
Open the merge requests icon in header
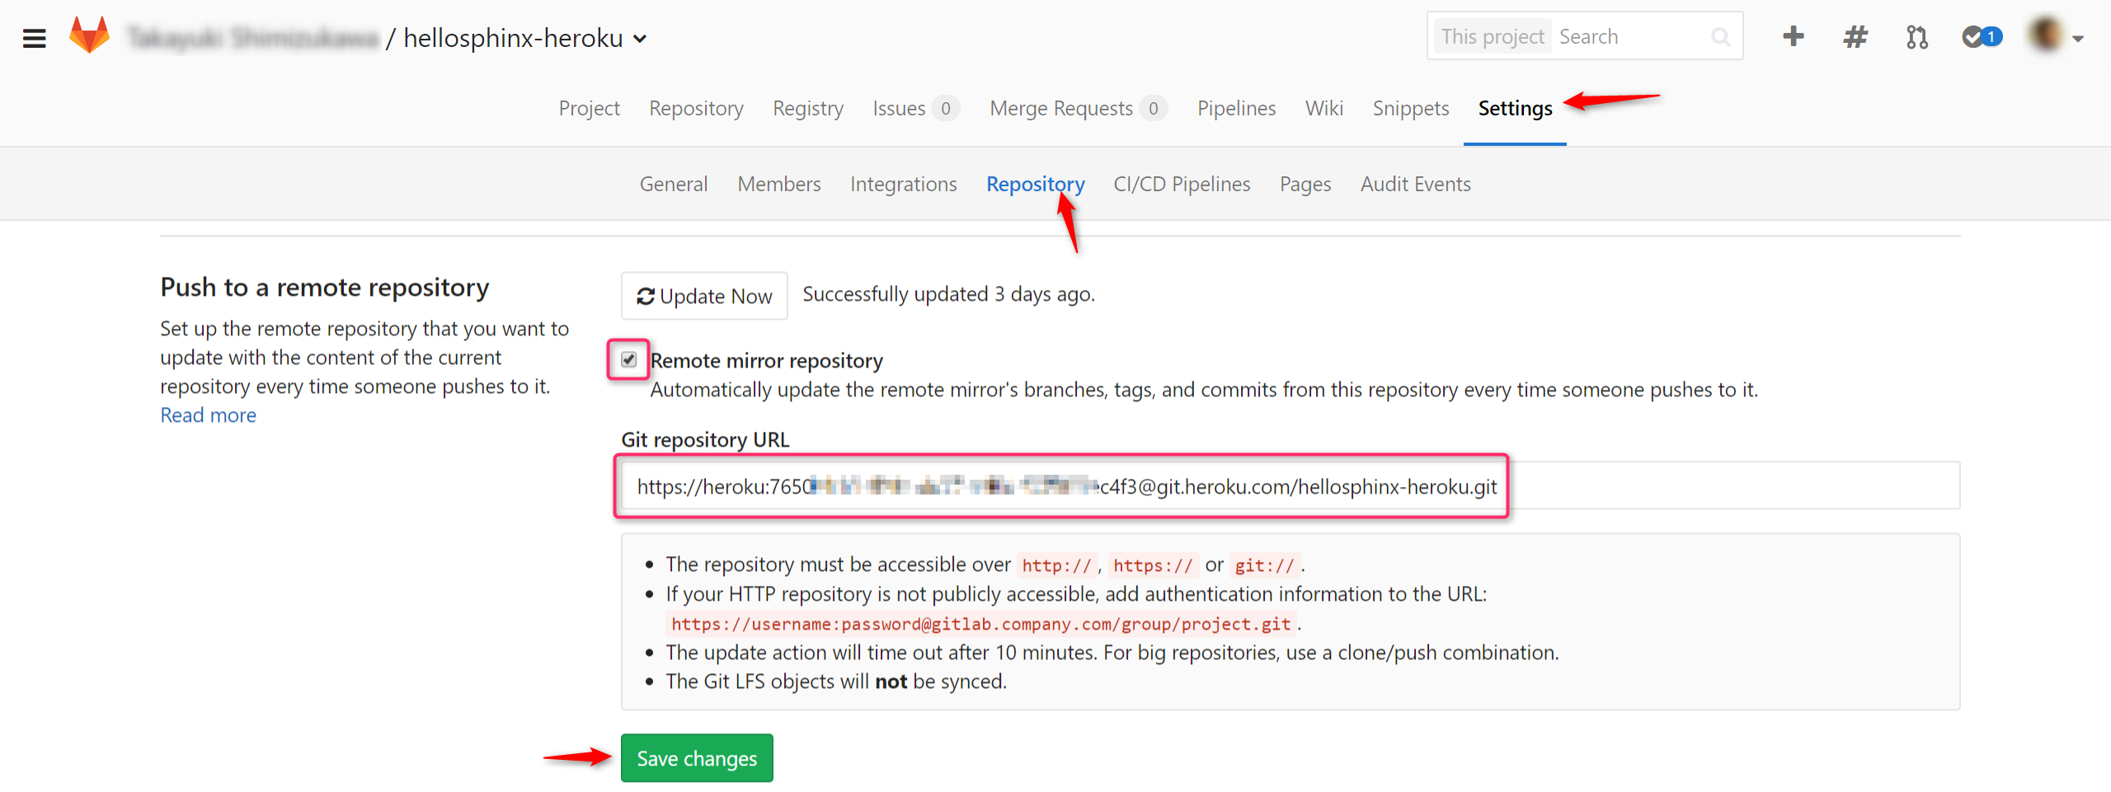pyautogui.click(x=1916, y=37)
